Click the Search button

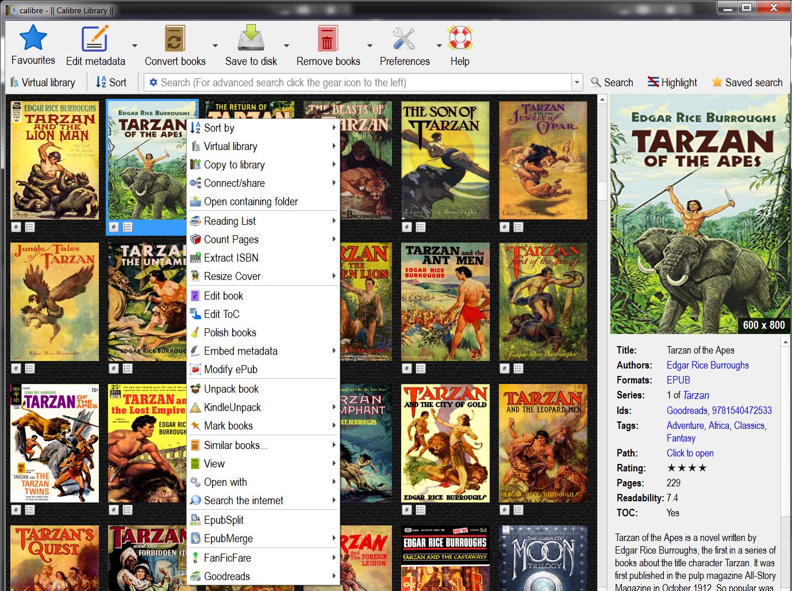coord(612,82)
